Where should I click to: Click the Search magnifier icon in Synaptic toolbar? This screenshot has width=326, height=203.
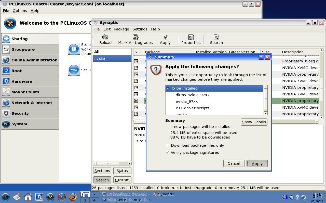(216, 37)
